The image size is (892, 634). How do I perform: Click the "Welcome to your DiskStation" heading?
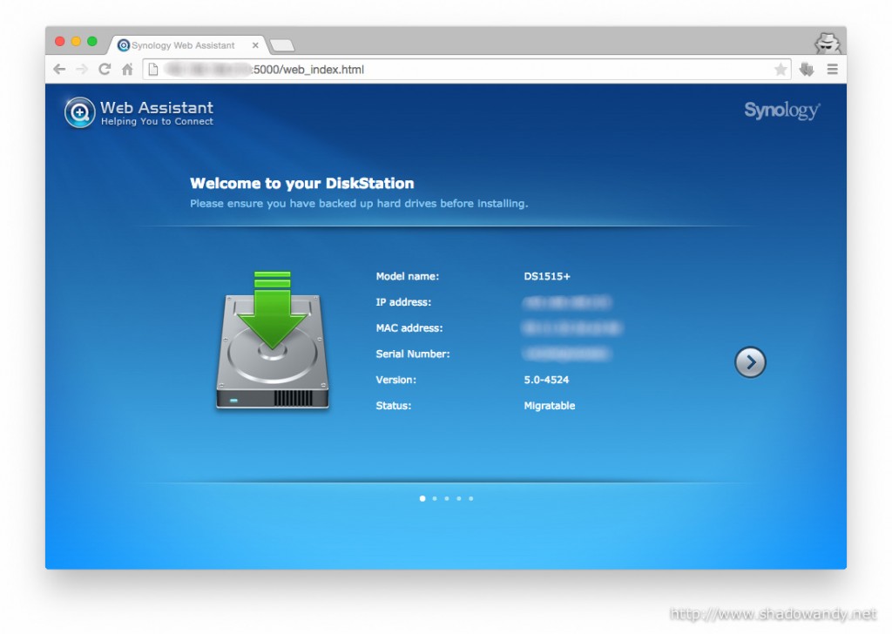click(x=302, y=183)
